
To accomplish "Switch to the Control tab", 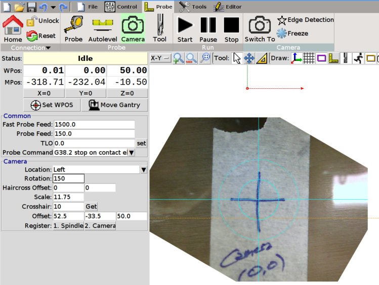I will pyautogui.click(x=120, y=7).
